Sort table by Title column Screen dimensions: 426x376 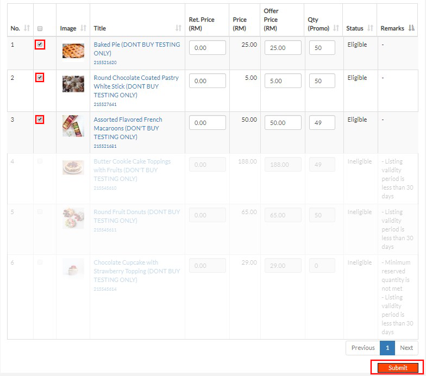coord(178,28)
